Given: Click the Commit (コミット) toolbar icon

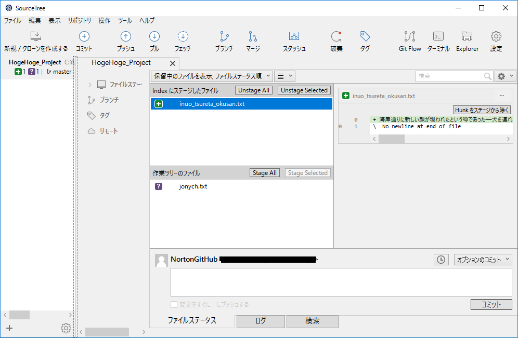Looking at the screenshot, I should pos(84,36).
